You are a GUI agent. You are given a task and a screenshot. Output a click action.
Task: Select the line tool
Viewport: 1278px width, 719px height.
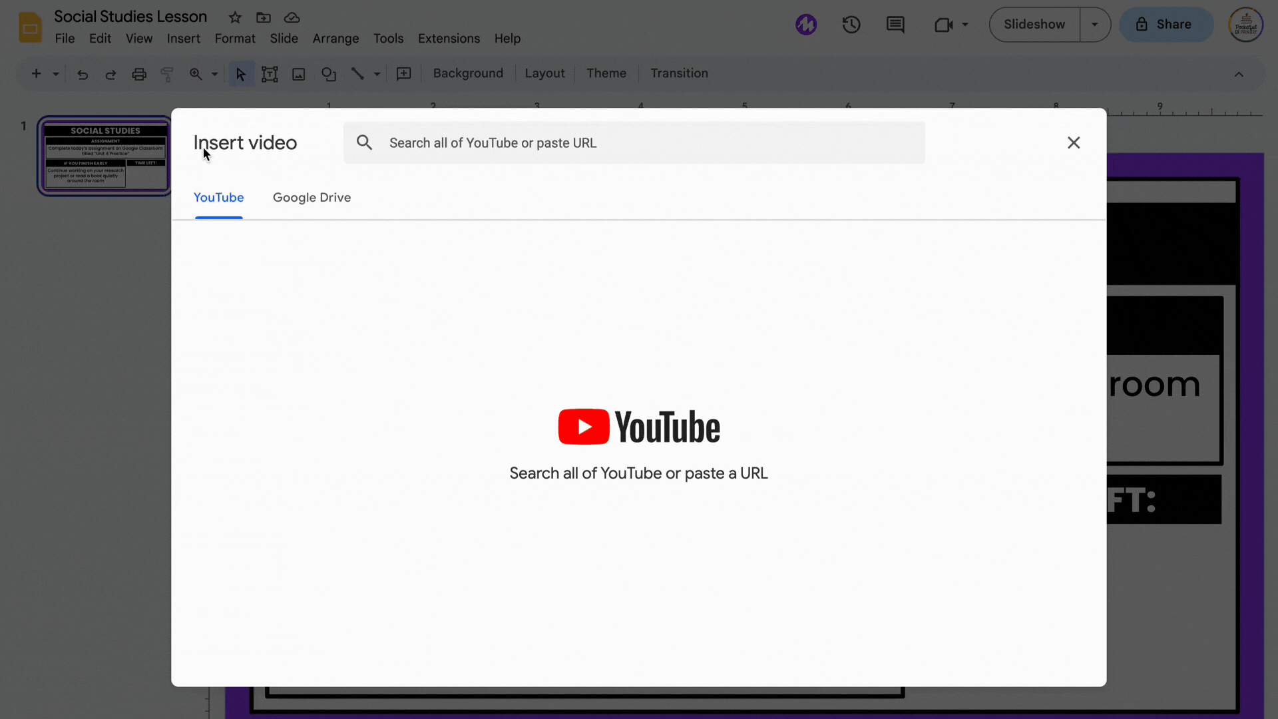(x=357, y=74)
